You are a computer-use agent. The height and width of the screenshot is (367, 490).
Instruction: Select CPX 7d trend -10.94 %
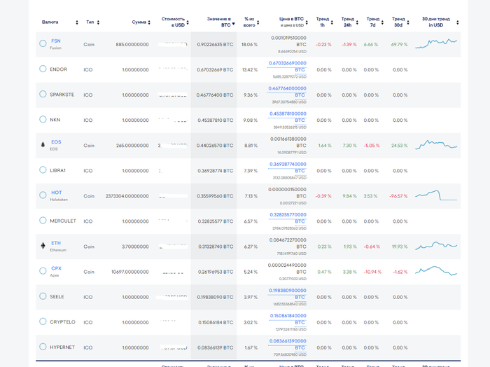(x=372, y=272)
